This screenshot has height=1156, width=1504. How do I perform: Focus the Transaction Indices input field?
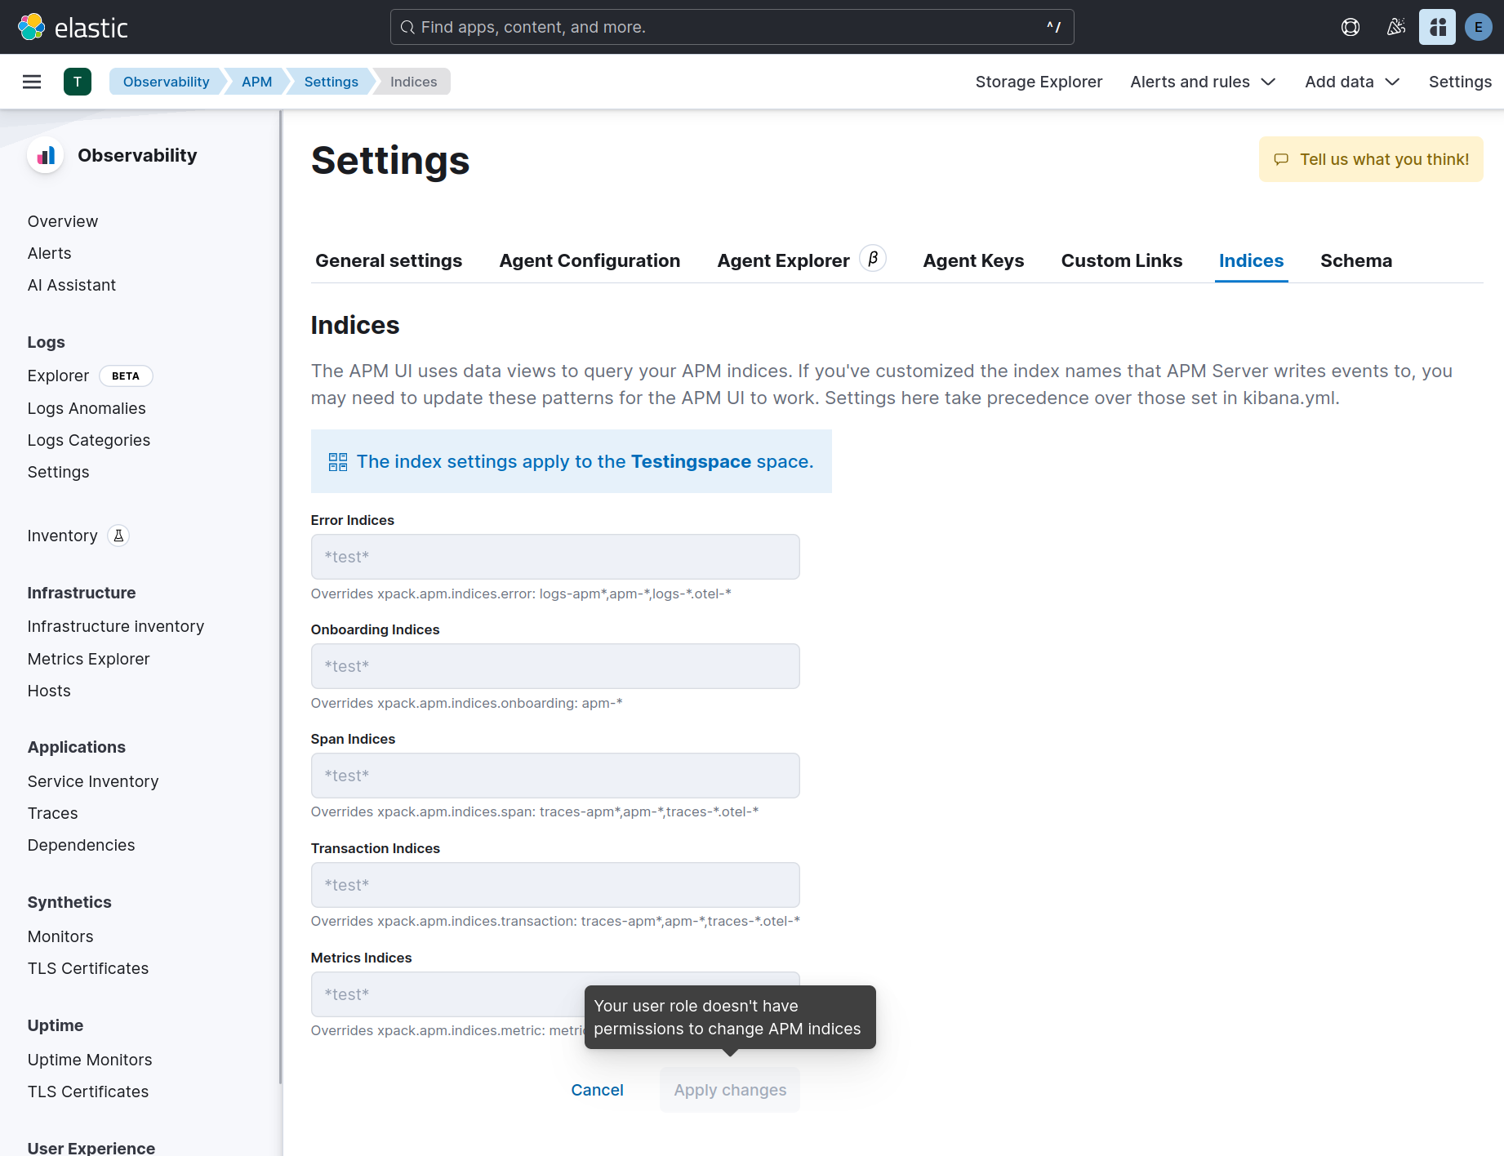pos(555,885)
